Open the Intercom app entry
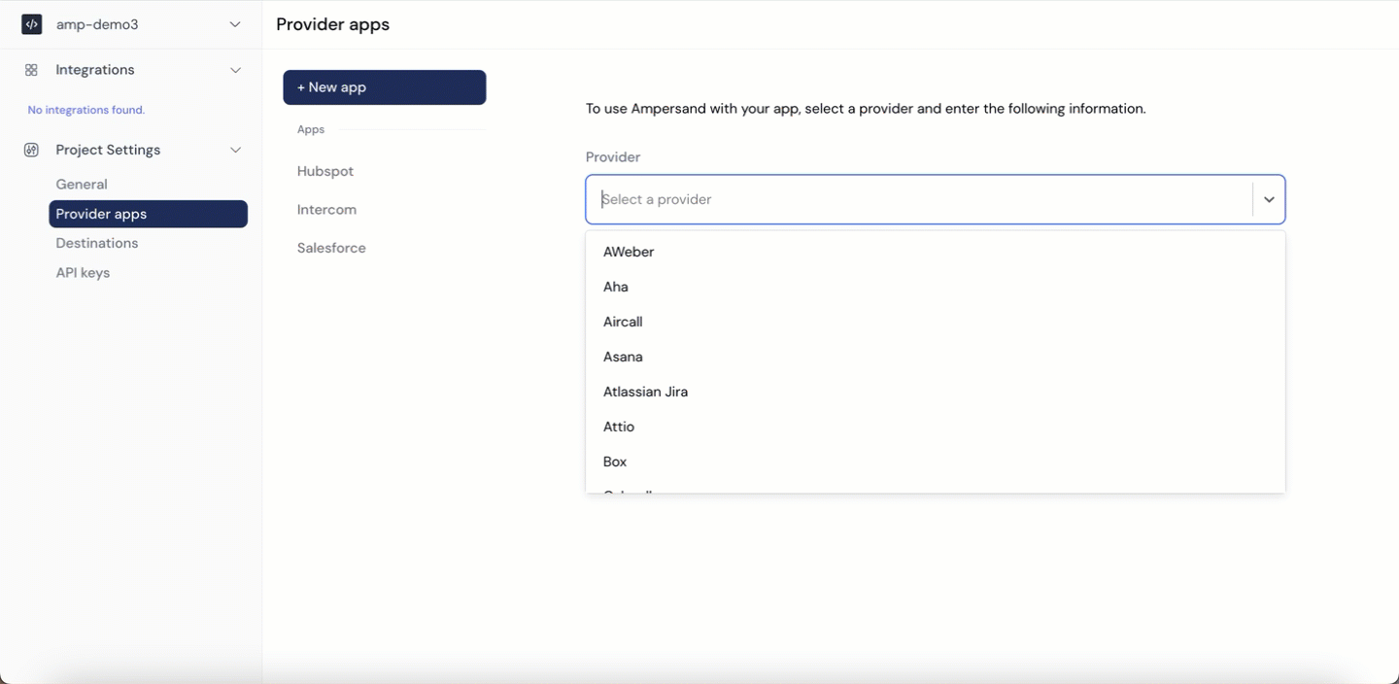Viewport: 1399px width, 684px height. 326,209
